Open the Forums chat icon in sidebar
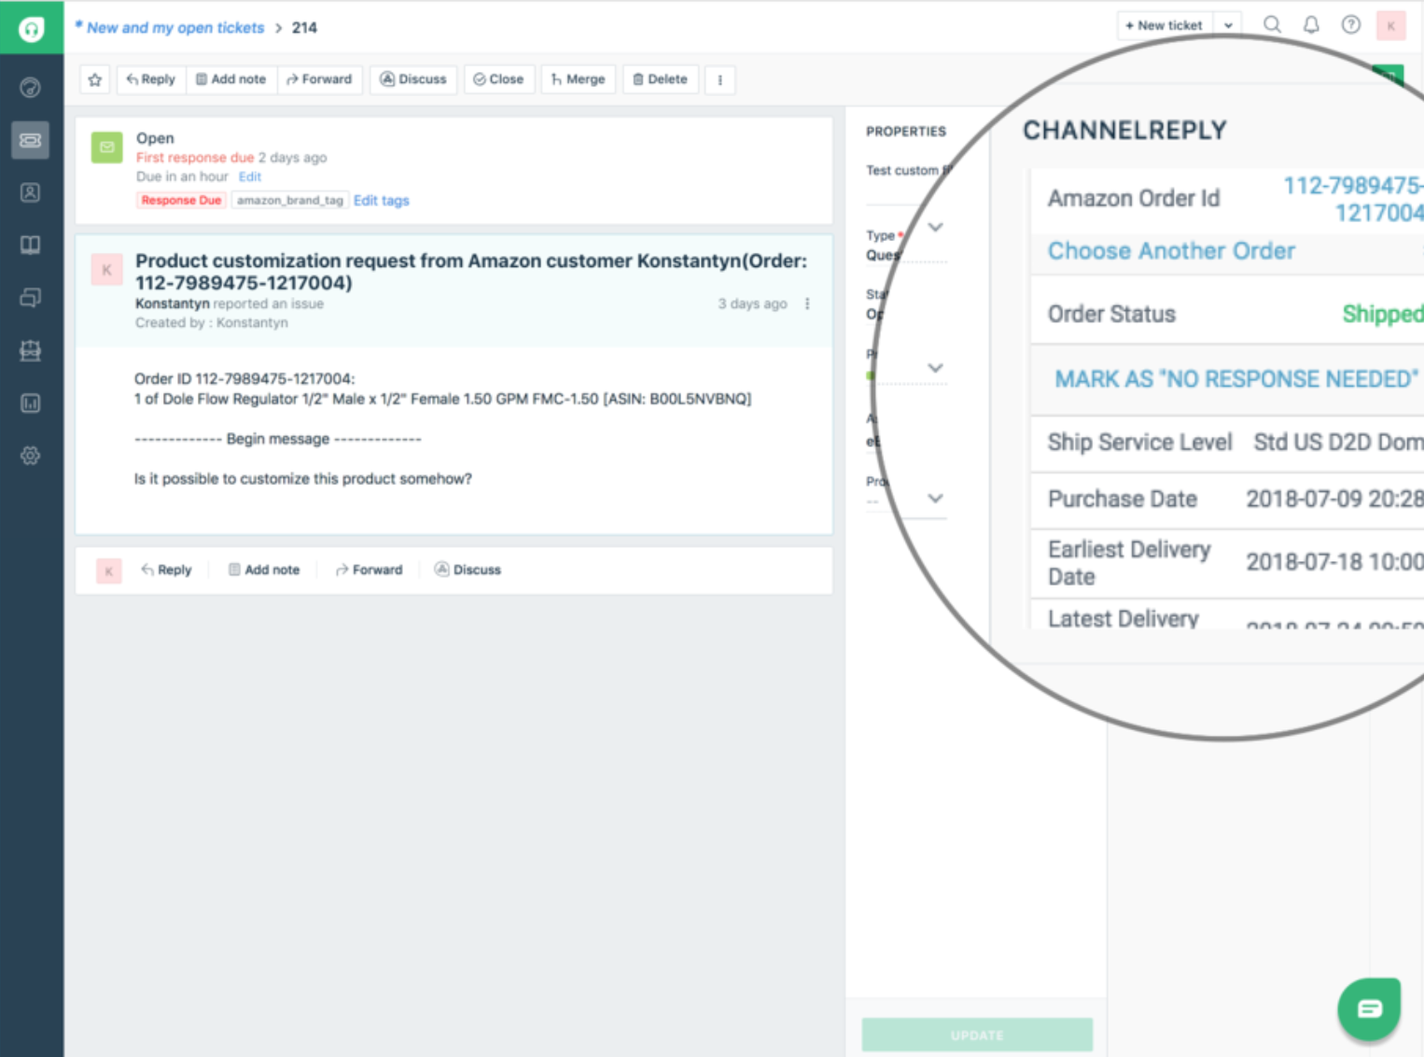1424x1057 pixels. point(31,298)
